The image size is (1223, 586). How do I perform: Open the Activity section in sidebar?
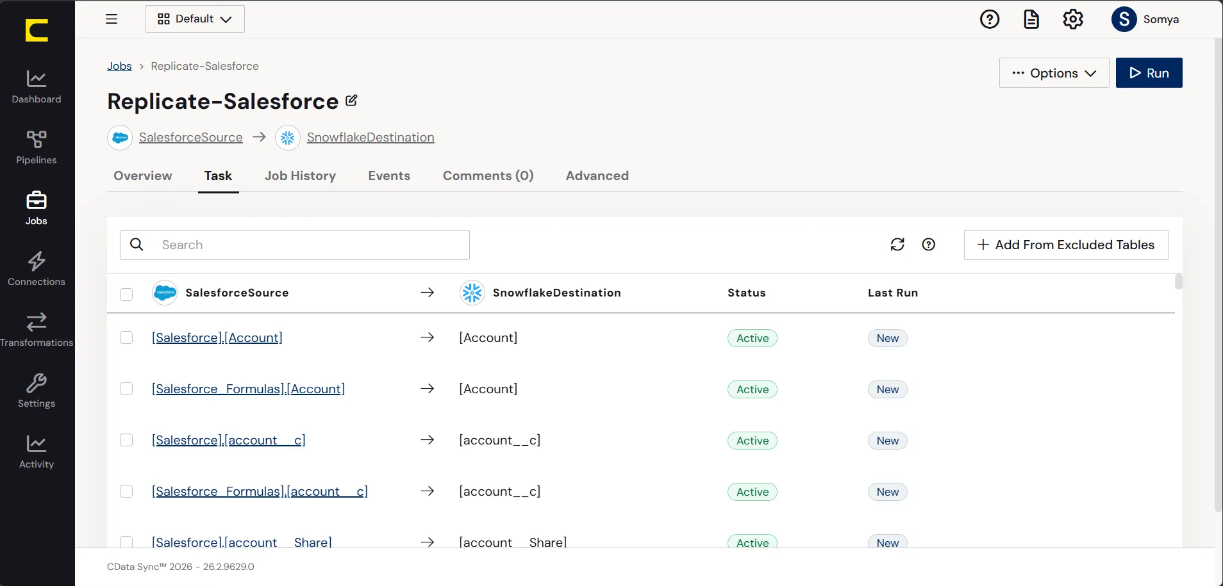tap(37, 452)
